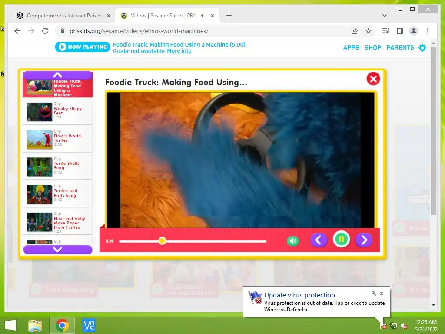Screen dimensions: 445x334
Task: Click the page vertical scrollbar thumb
Action: [433, 130]
